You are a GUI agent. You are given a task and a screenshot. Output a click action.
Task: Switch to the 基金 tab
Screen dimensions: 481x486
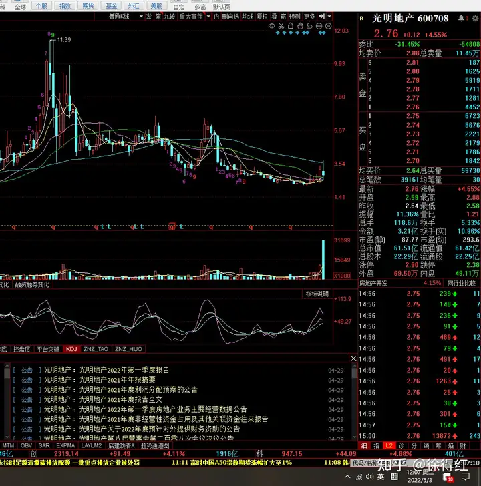click(x=111, y=5)
